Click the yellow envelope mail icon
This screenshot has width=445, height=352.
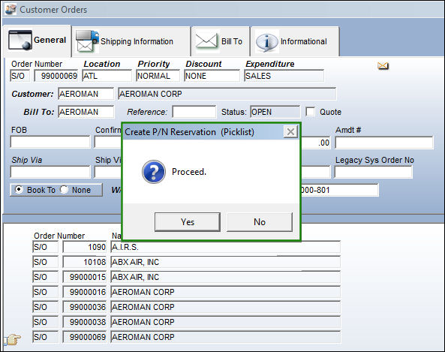pos(383,66)
